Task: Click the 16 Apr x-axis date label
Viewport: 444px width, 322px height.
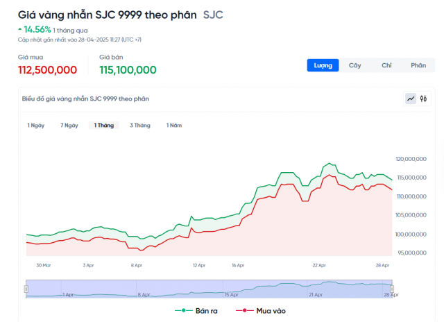Action: (238, 265)
